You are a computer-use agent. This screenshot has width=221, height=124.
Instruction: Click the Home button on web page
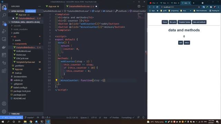point(165,22)
